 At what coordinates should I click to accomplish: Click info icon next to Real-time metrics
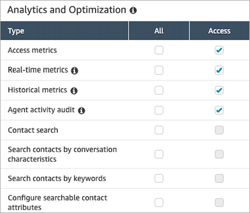click(x=74, y=71)
